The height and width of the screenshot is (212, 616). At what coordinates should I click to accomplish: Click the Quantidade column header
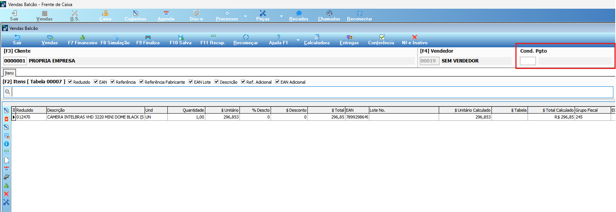[186, 110]
